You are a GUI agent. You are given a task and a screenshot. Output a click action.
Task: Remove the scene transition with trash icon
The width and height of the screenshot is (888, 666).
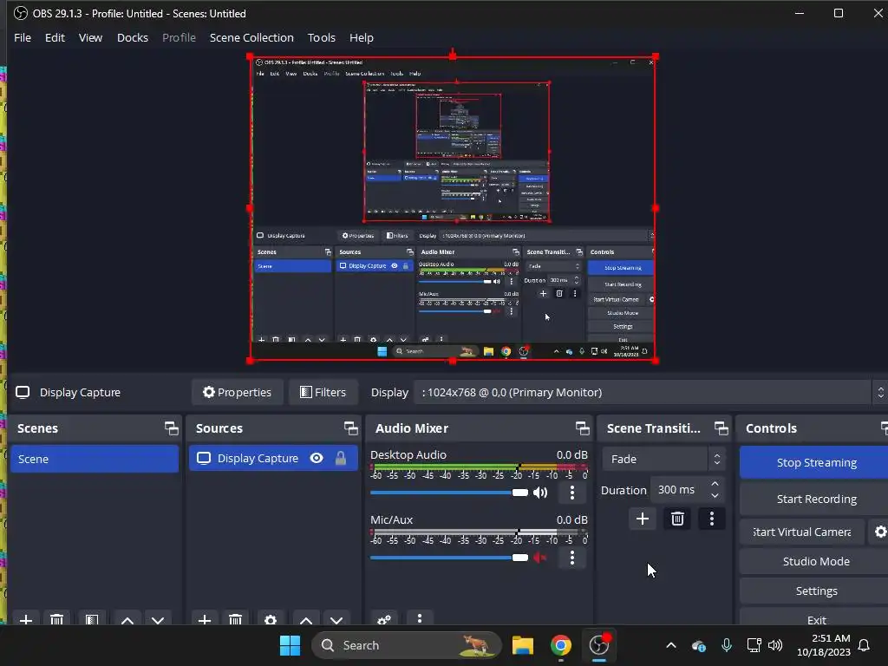677,519
